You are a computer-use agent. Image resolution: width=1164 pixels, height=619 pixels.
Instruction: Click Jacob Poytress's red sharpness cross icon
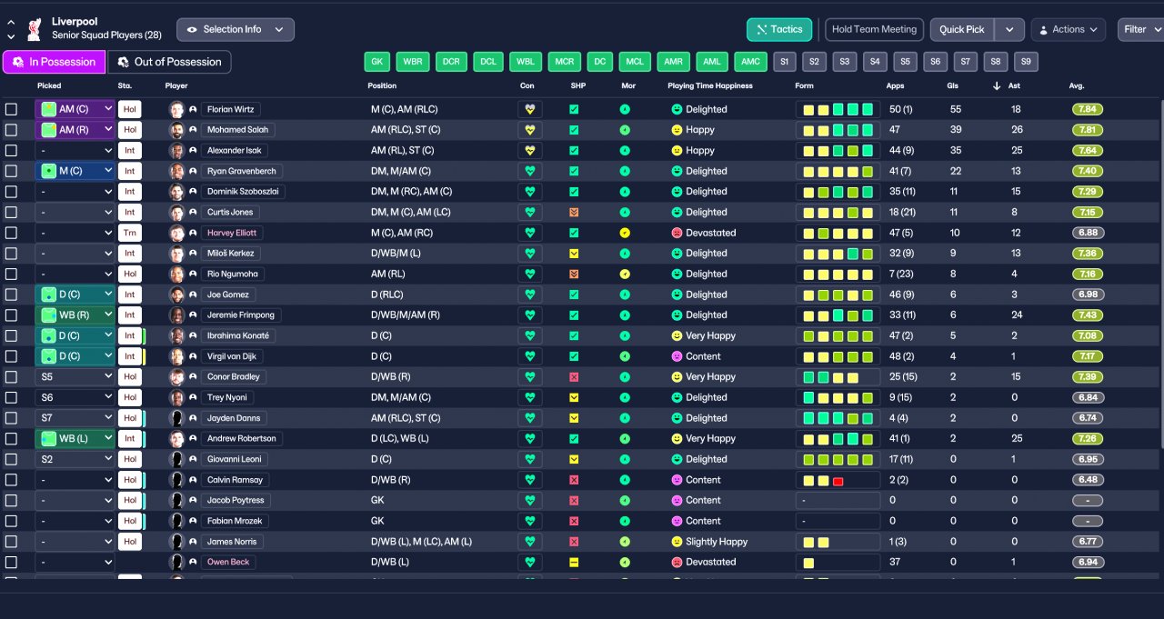coord(574,500)
